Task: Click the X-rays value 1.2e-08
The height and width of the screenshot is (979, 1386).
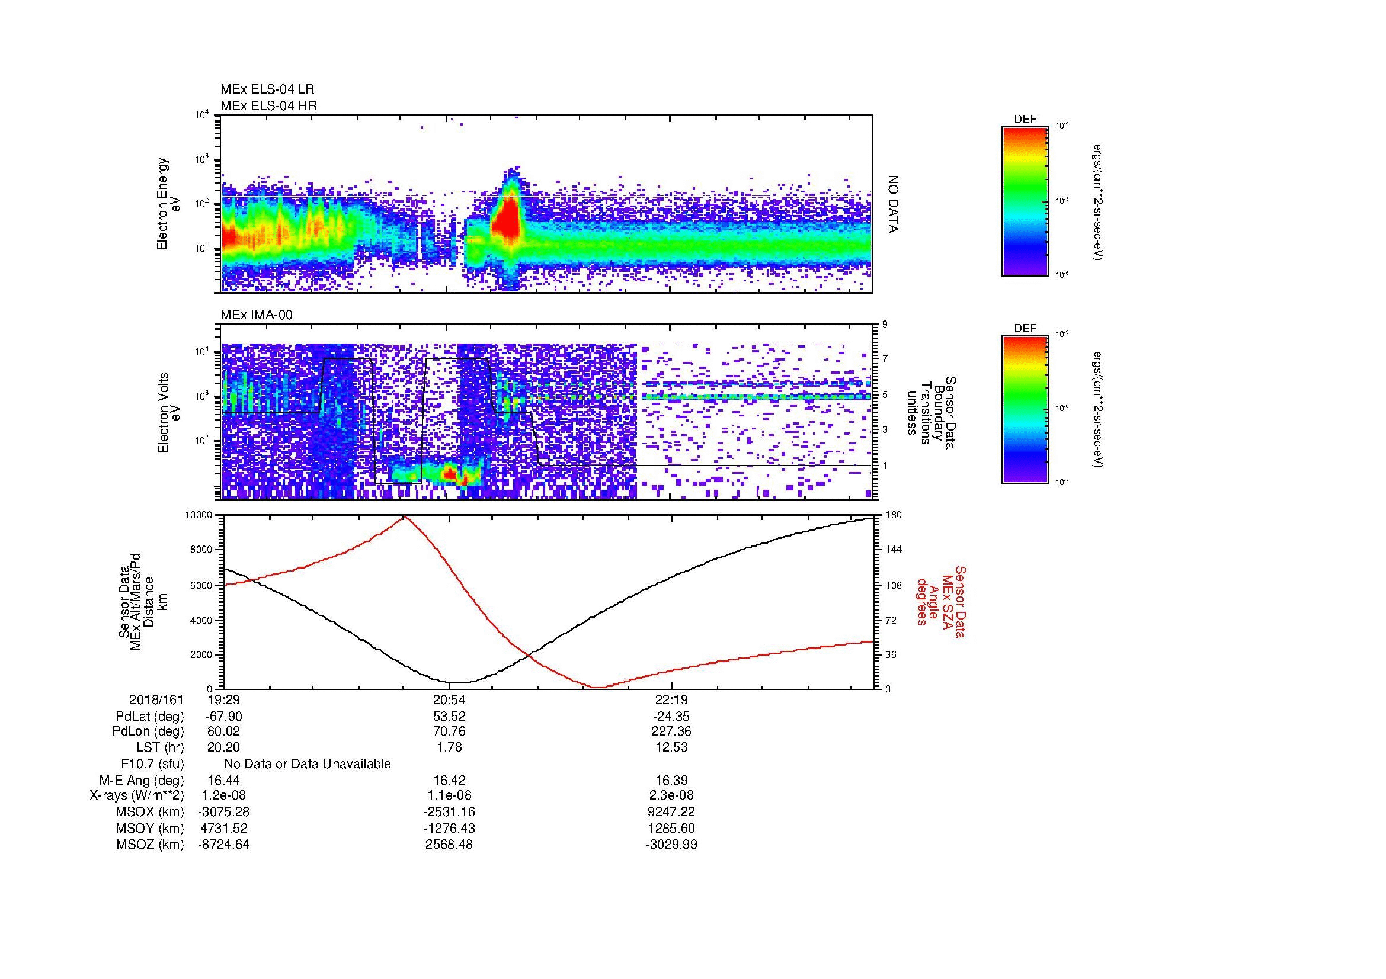Action: (223, 796)
